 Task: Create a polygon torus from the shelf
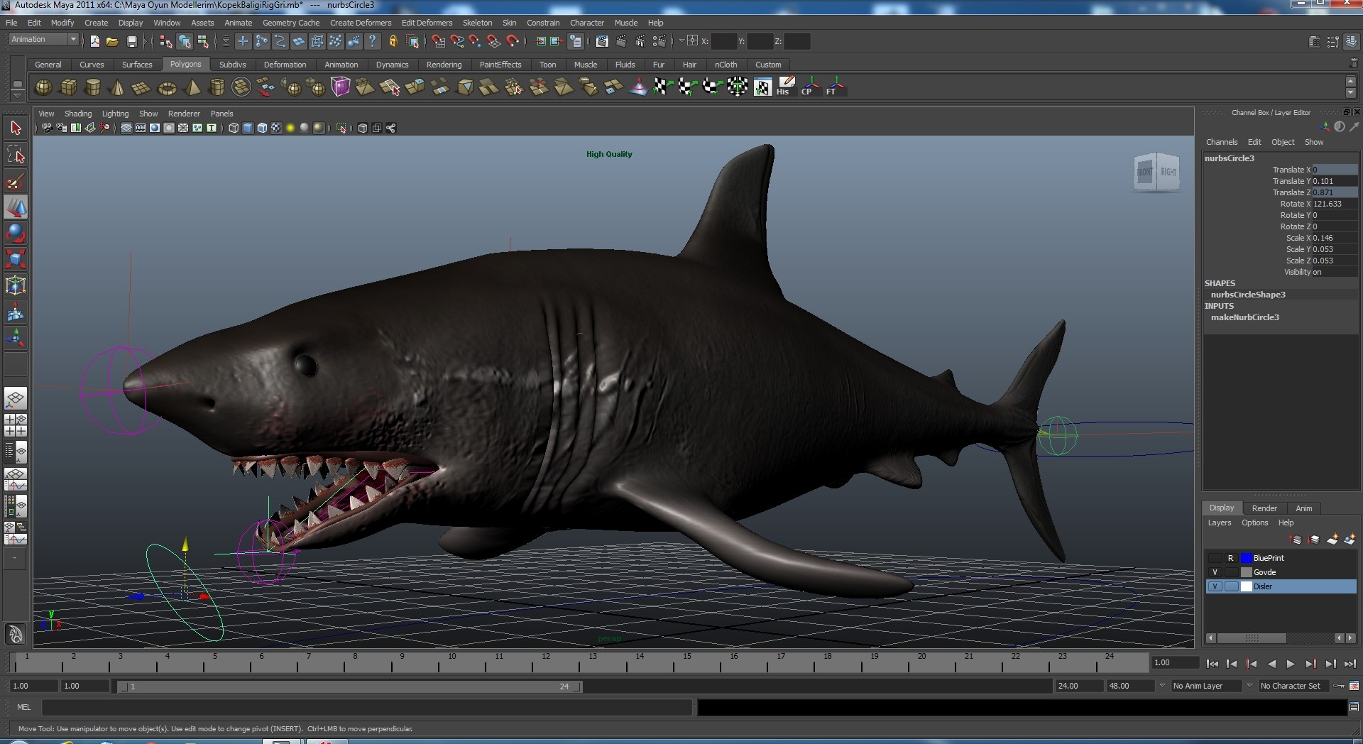[x=167, y=87]
